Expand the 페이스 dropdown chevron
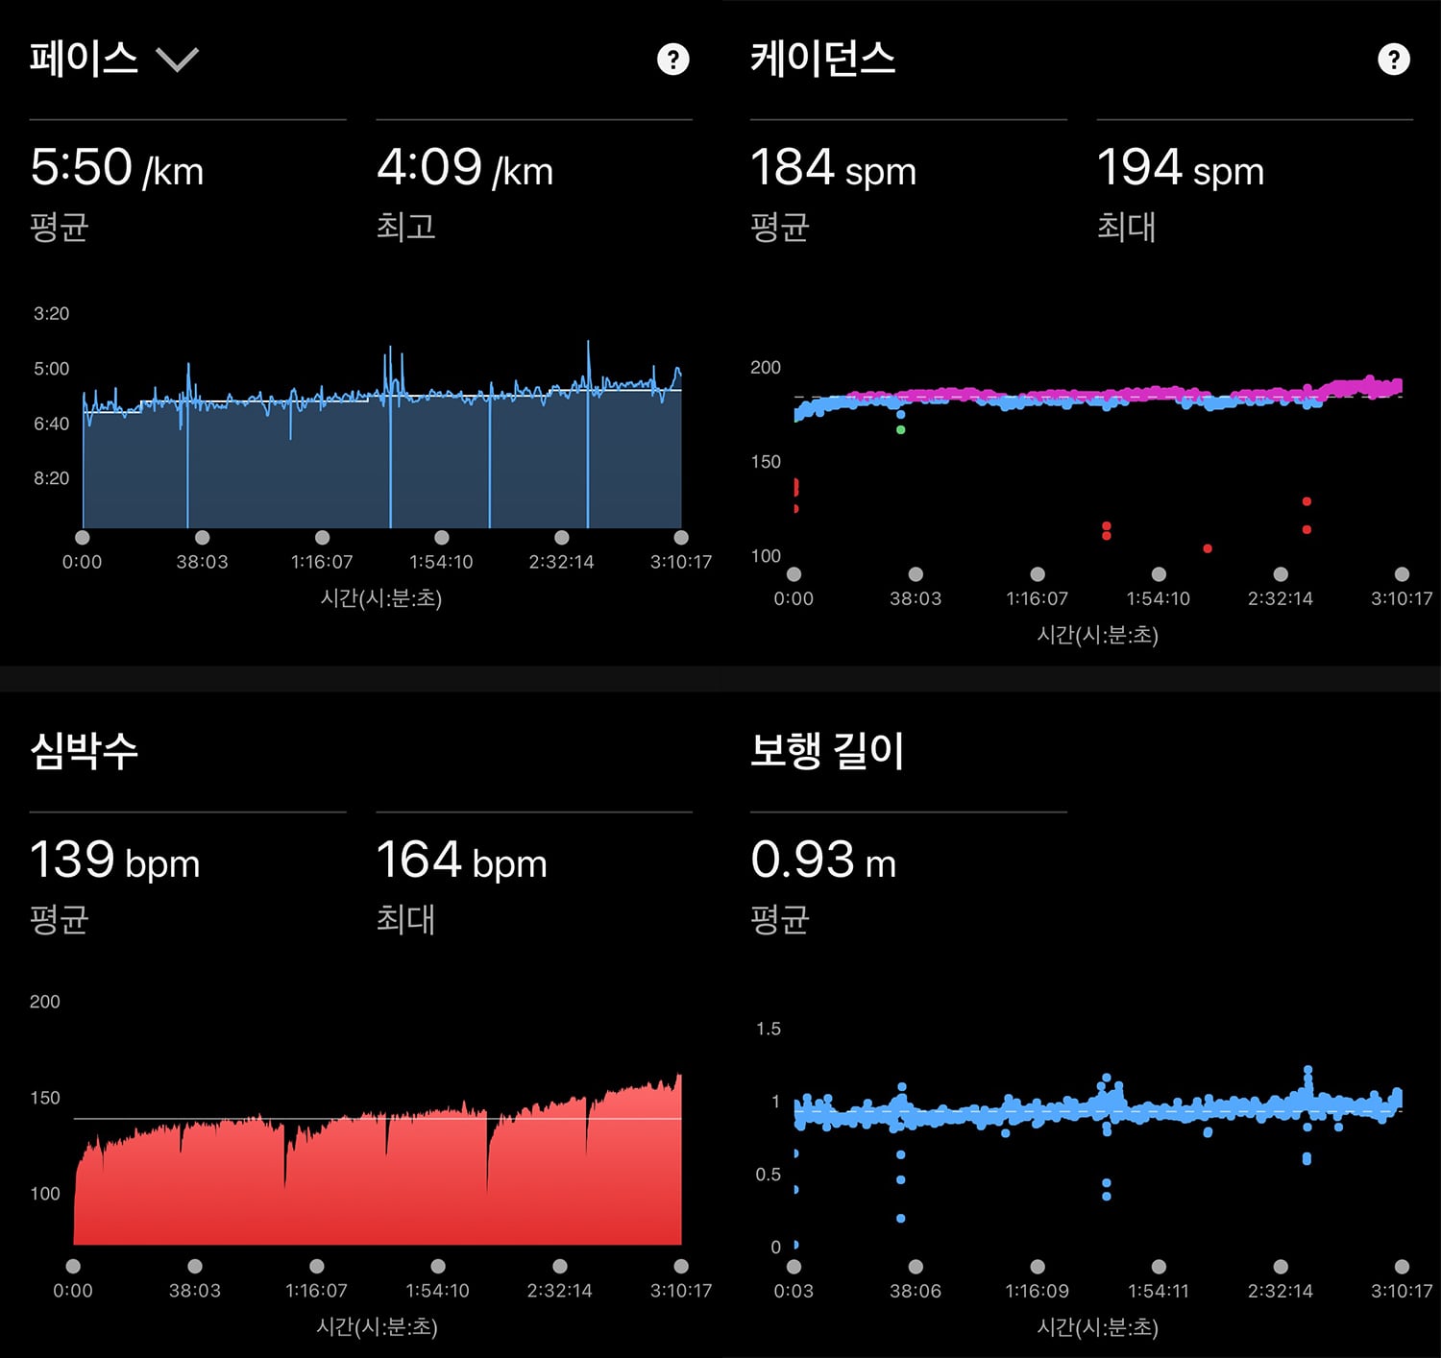 pyautogui.click(x=178, y=61)
